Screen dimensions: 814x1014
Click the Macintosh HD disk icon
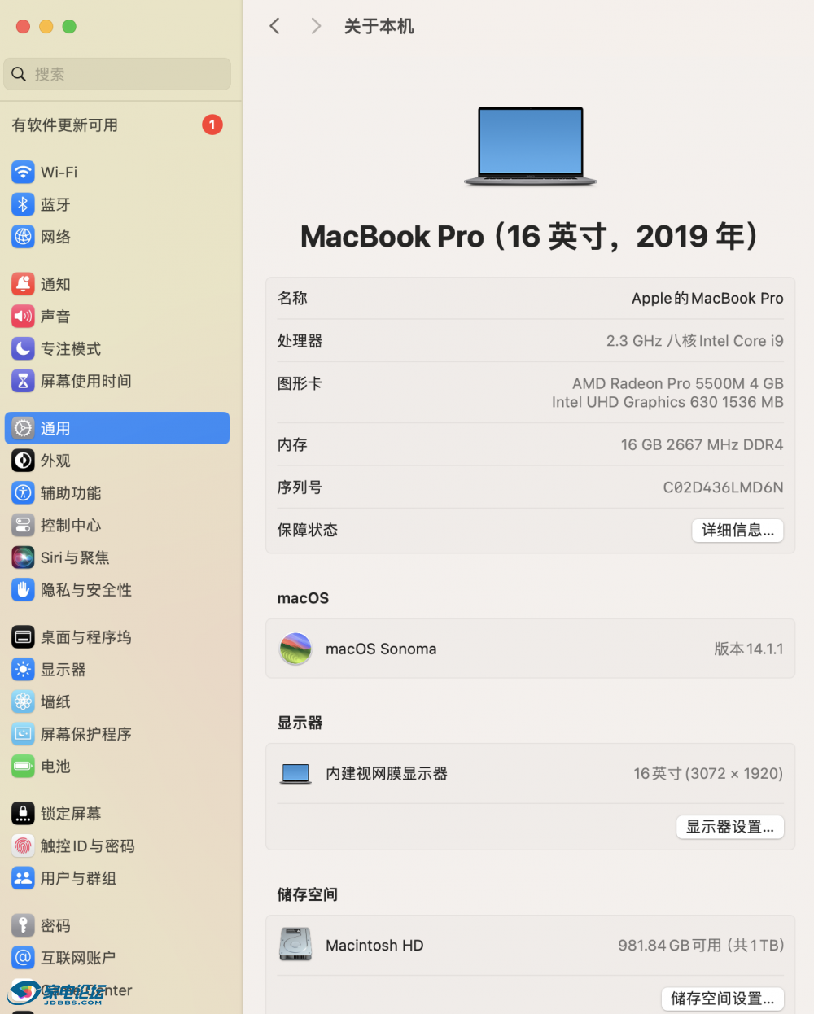295,945
